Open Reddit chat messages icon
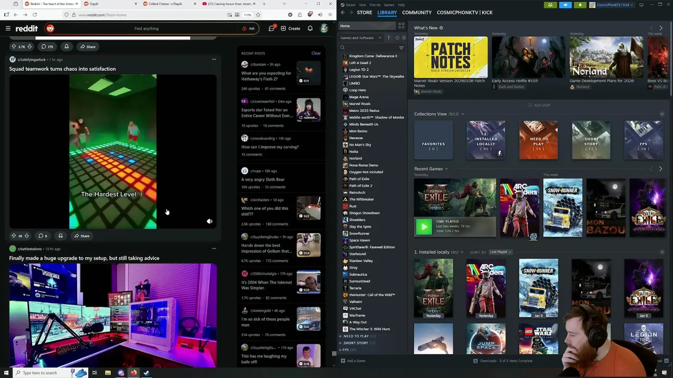 click(272, 28)
